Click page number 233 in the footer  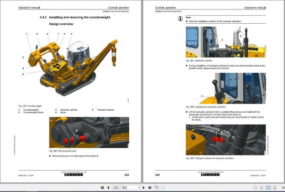(x=127, y=175)
